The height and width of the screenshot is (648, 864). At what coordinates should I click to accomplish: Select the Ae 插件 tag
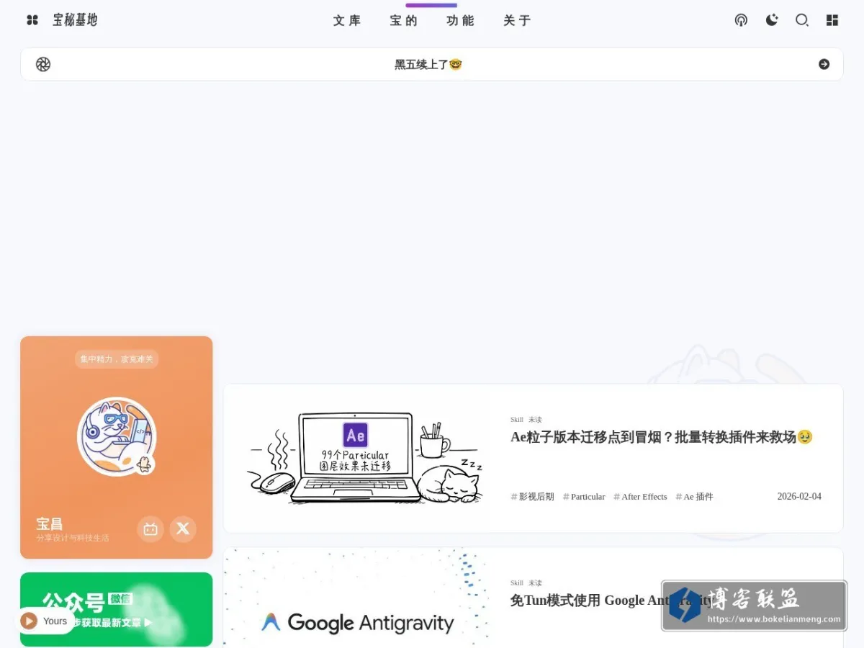pyautogui.click(x=694, y=497)
